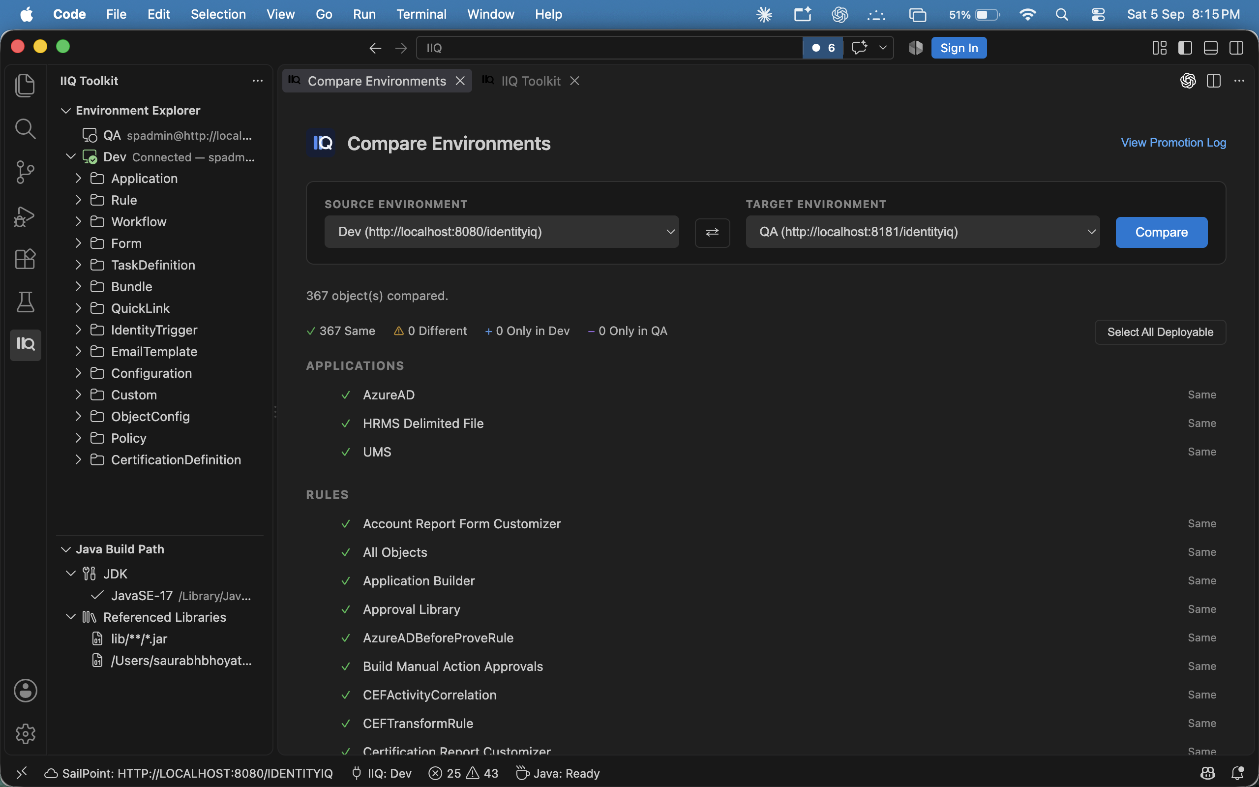Screen dimensions: 1259x787
Task: Open the Terminal menu
Action: (x=421, y=14)
